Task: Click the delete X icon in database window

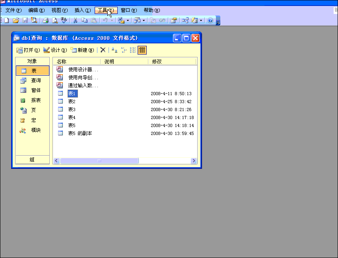Action: [103, 50]
